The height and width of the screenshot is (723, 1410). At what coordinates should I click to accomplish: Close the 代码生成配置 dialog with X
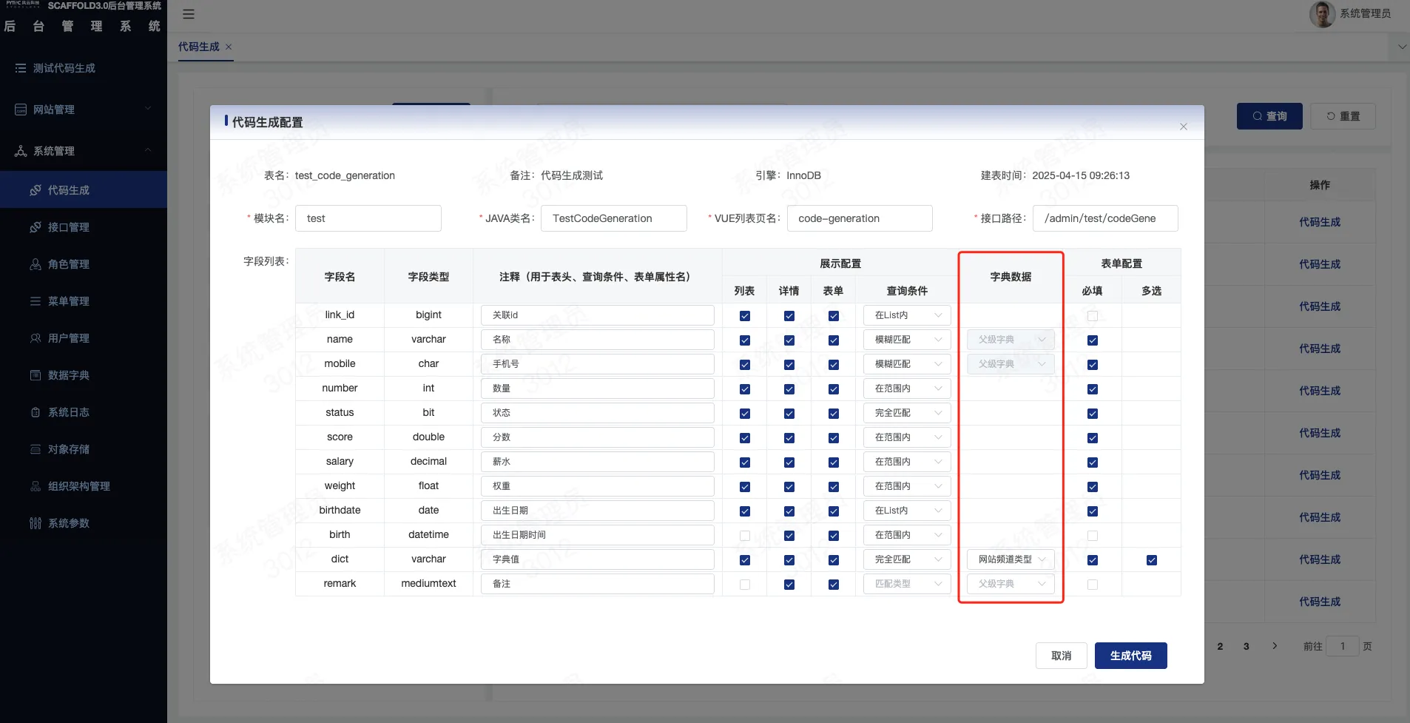tap(1184, 127)
